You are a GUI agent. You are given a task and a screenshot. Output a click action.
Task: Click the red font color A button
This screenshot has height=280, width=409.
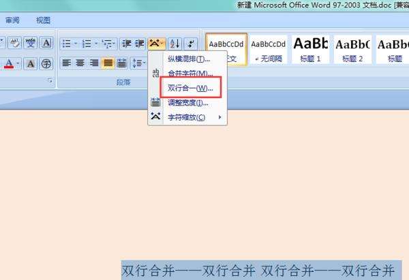(9, 63)
